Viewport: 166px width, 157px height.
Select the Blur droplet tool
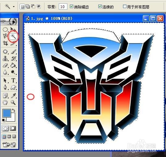pos(5,72)
